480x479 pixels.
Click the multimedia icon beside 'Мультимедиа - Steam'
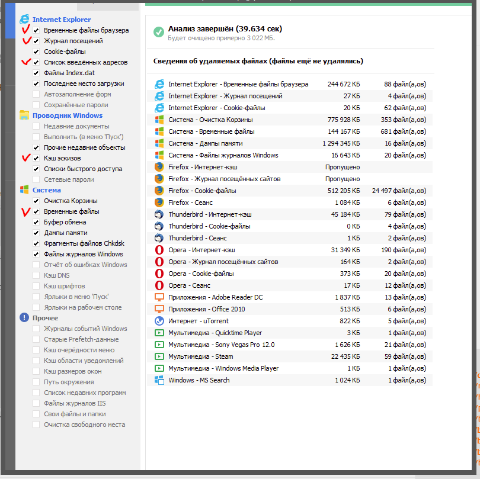159,356
